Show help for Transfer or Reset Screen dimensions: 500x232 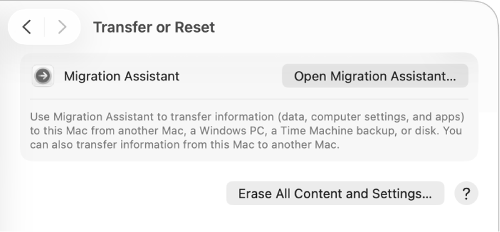466,193
